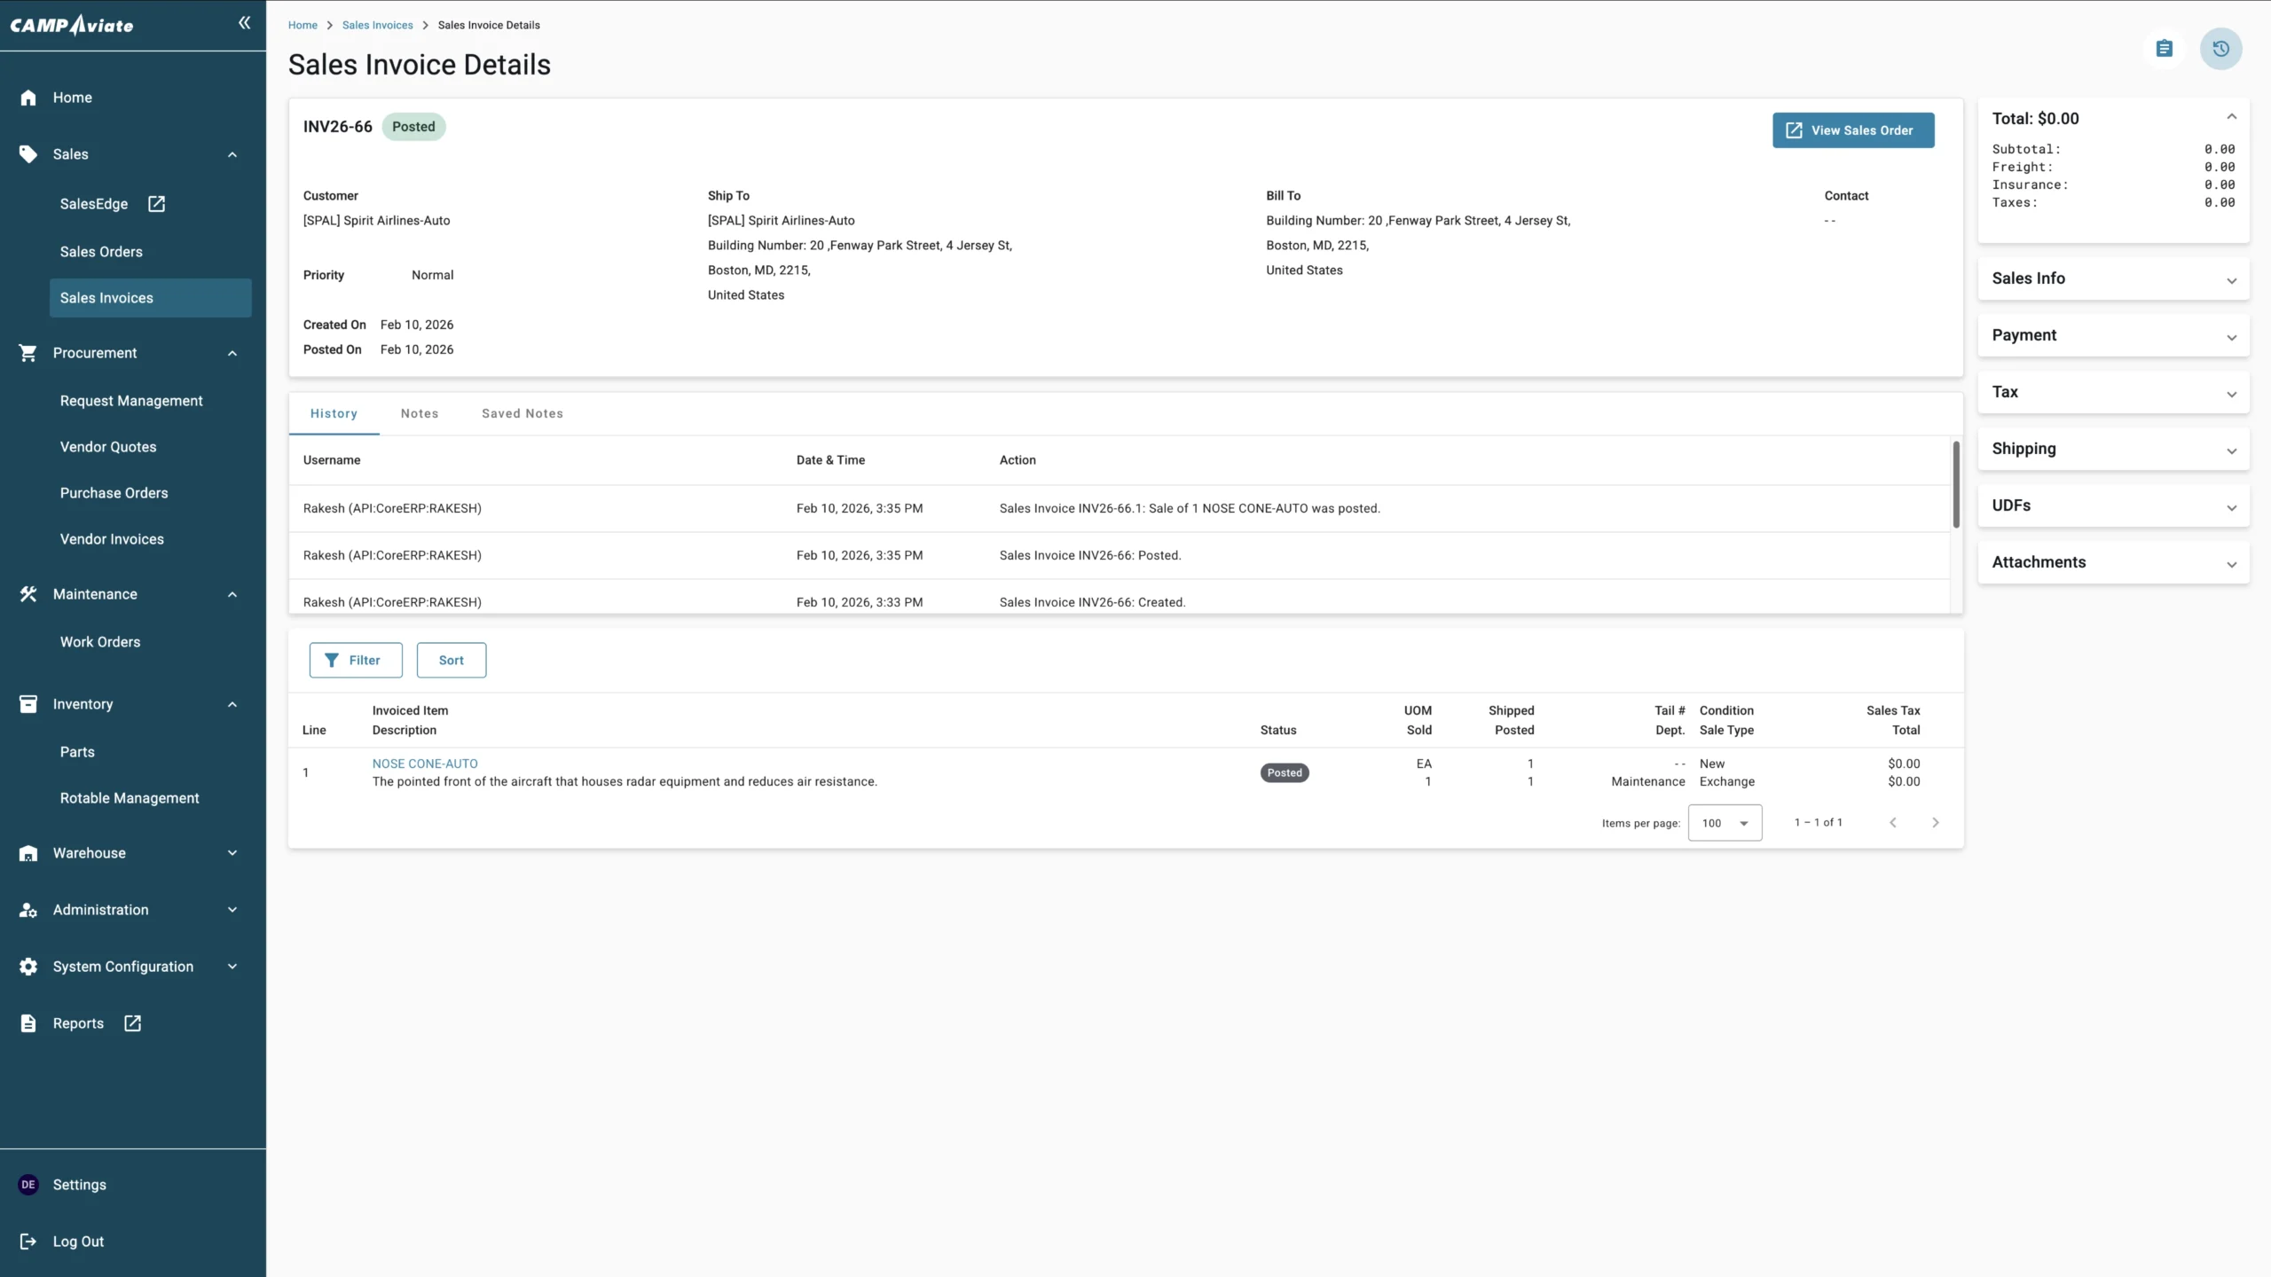
Task: Collapse the sidebar with double-chevron icon
Action: coord(244,23)
